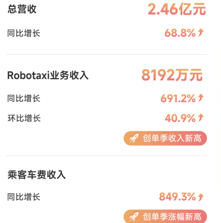Click the 2.46亿元 revenue figure

coord(177,9)
